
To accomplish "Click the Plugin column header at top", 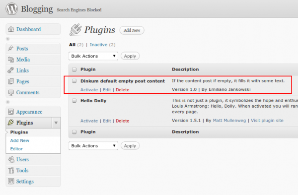I will point(88,69).
